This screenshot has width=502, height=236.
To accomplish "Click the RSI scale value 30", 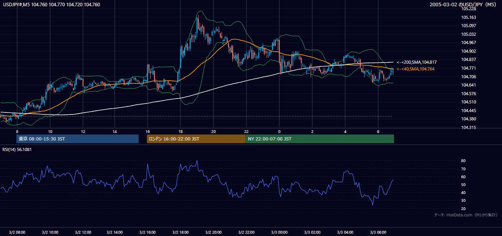I will [463, 201].
